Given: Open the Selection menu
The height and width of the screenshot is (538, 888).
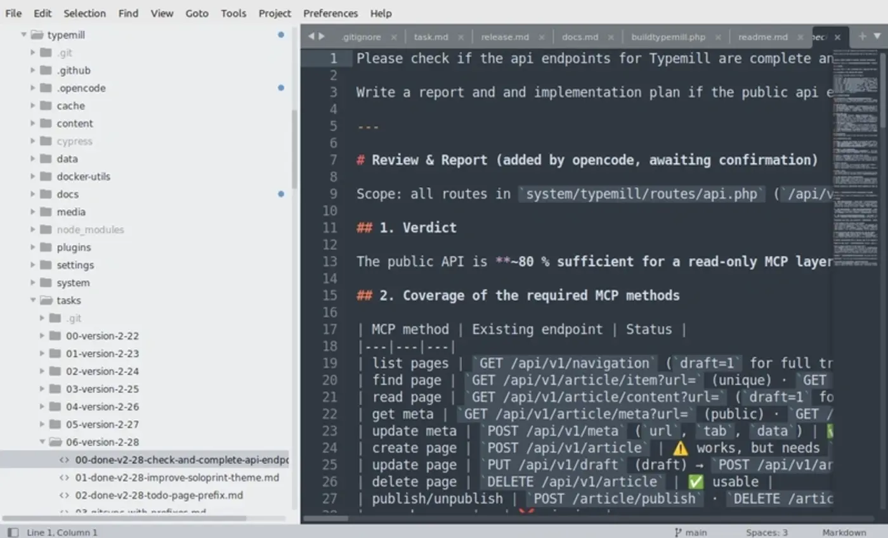Looking at the screenshot, I should click(x=84, y=13).
